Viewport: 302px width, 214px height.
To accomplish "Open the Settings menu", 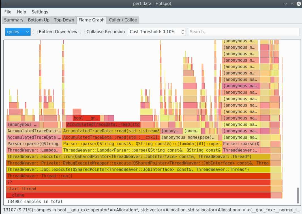I will 40,12.
